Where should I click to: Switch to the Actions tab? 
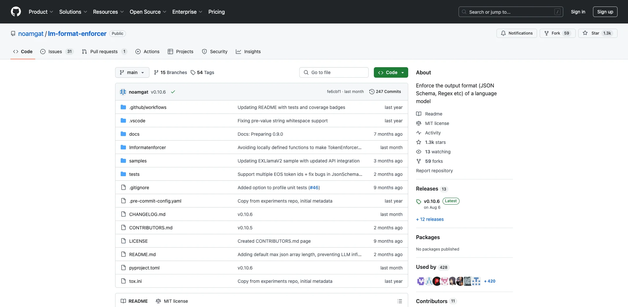pyautogui.click(x=148, y=52)
